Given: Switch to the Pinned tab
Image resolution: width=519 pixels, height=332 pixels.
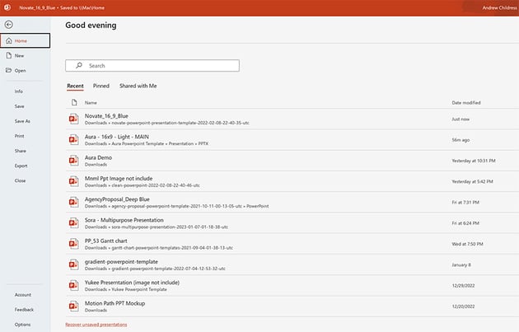Looking at the screenshot, I should [x=101, y=86].
